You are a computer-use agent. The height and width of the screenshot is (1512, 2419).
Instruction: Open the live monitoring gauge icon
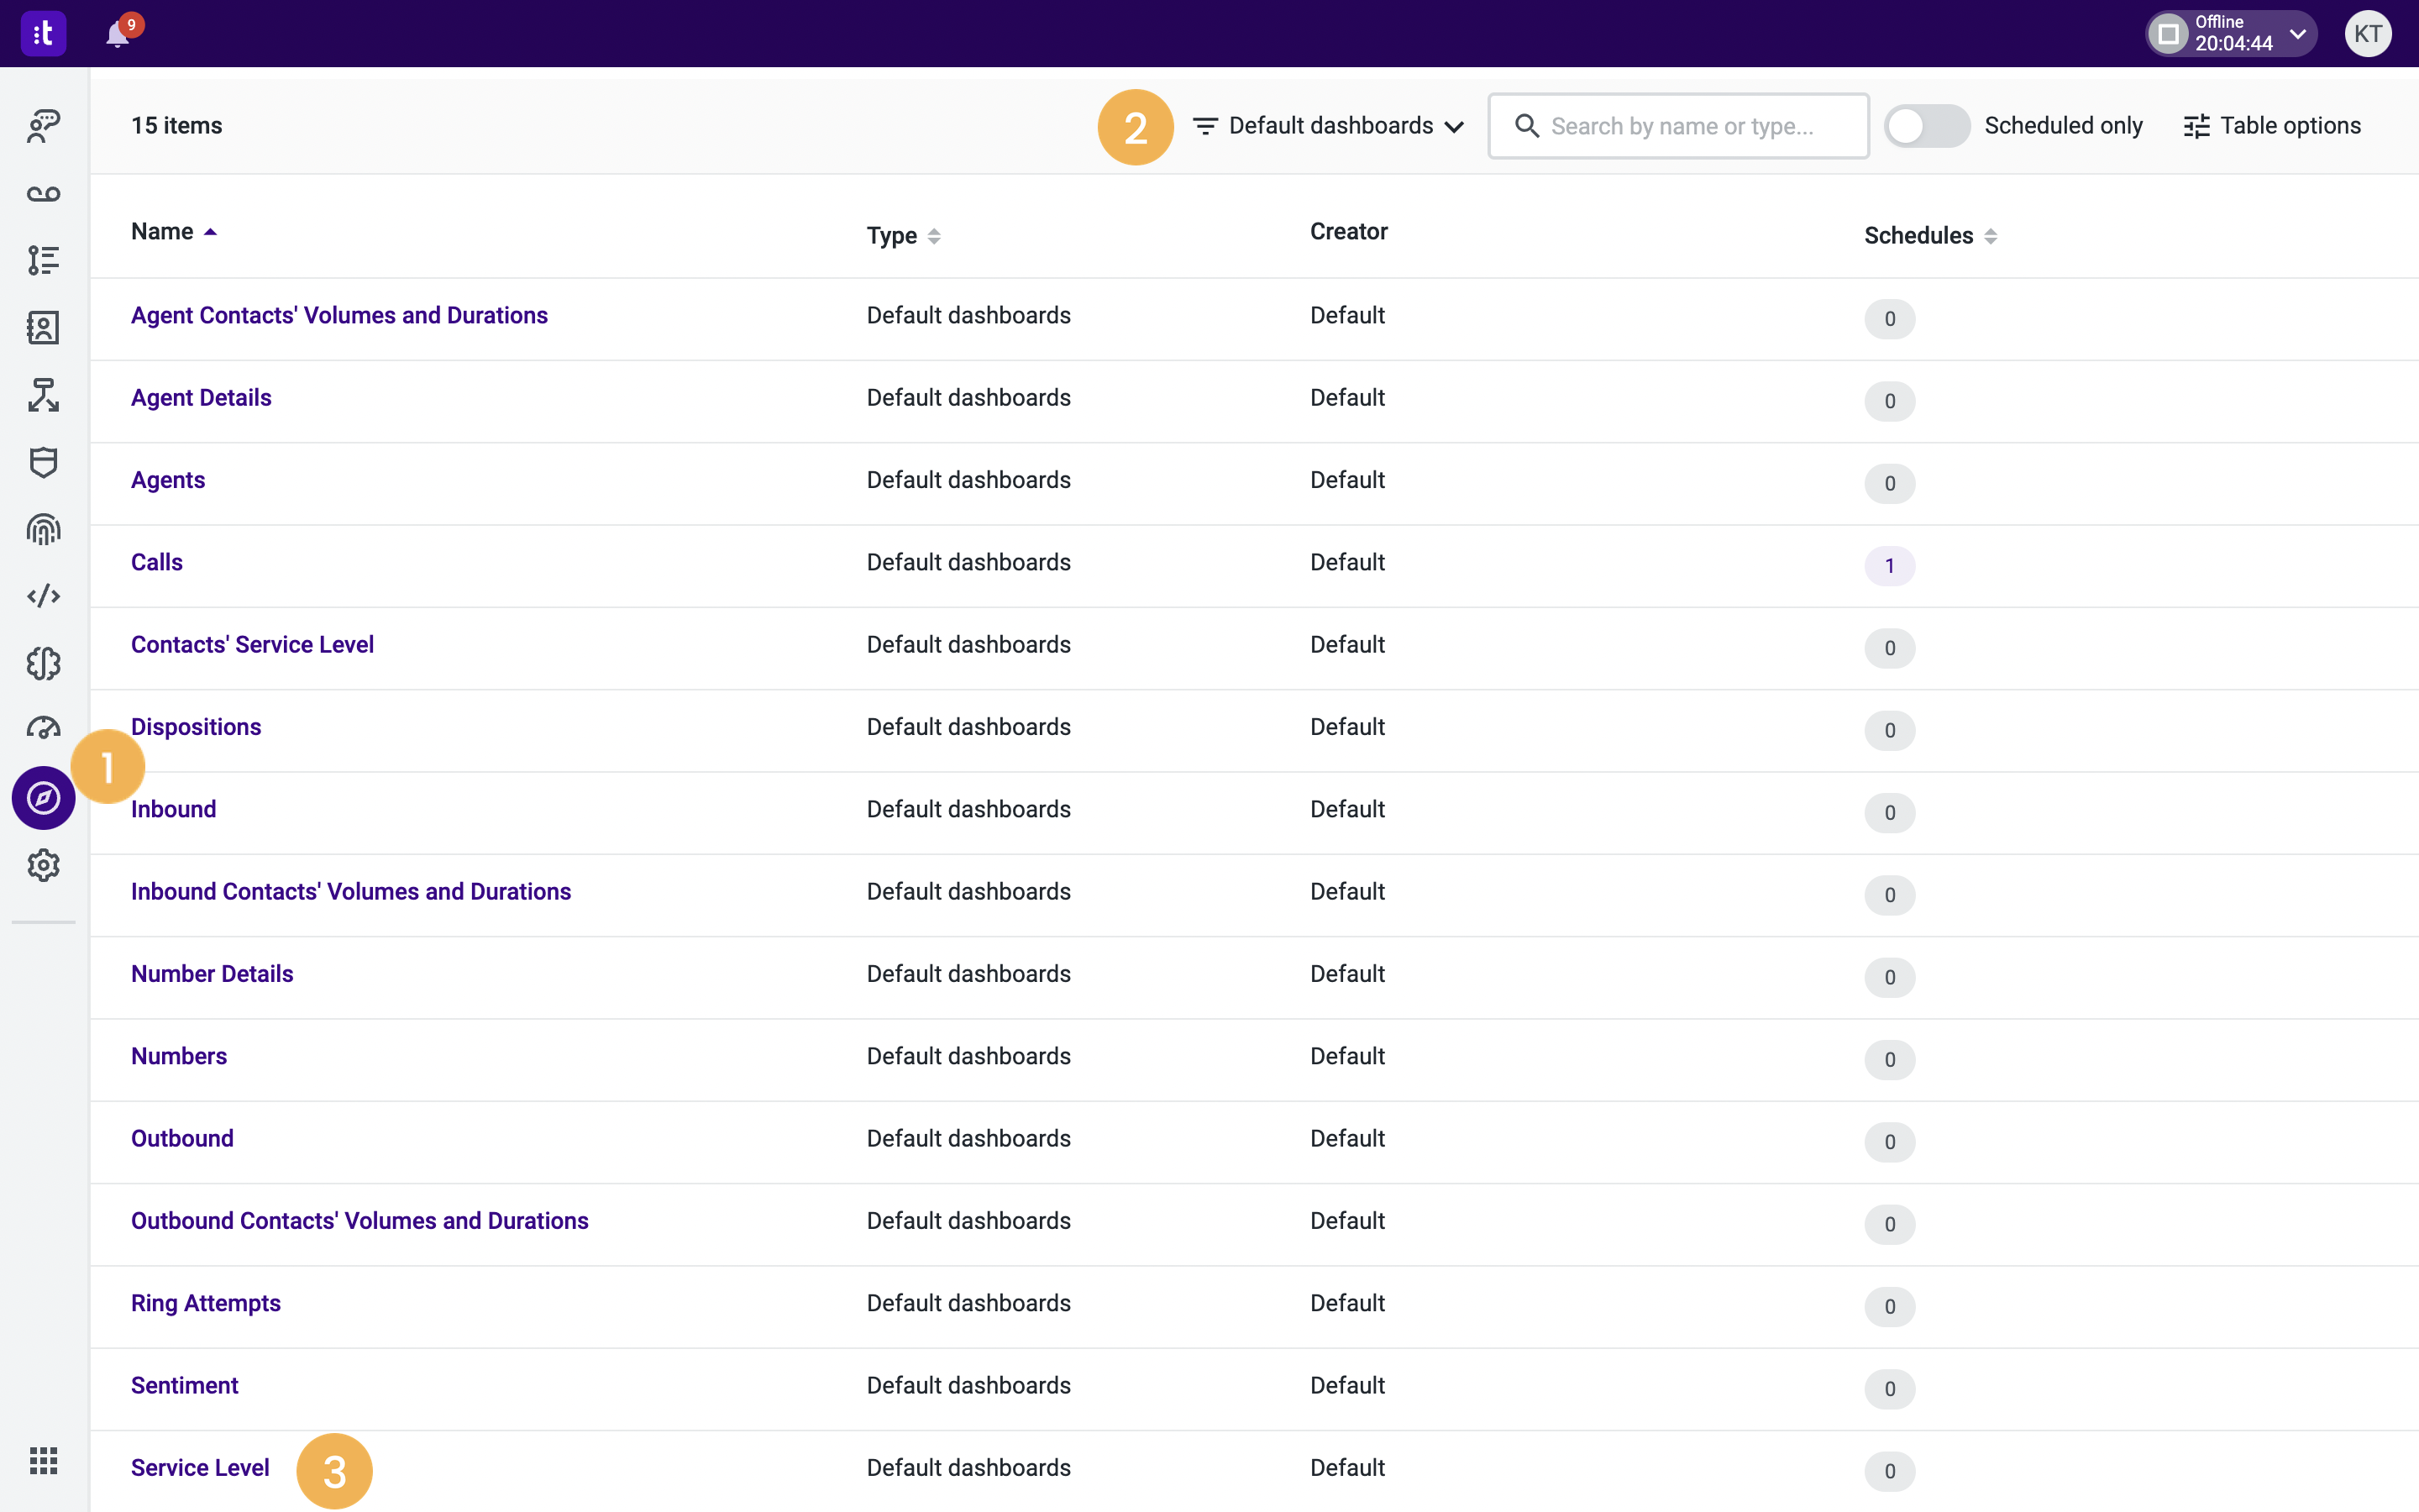tap(43, 729)
